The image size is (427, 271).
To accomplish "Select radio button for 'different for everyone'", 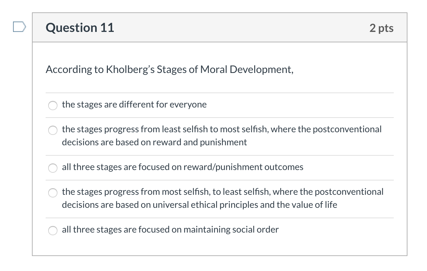I will click(x=52, y=105).
